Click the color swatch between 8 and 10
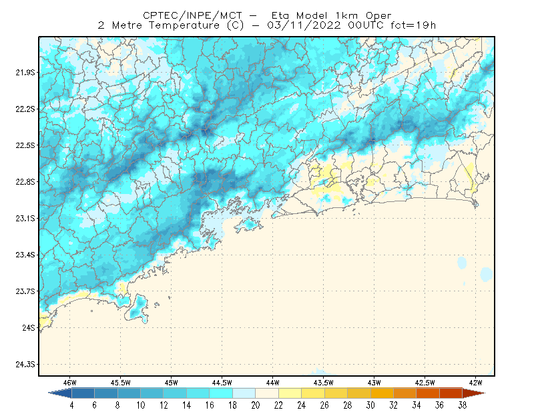This screenshot has width=534, height=412. 129,393
